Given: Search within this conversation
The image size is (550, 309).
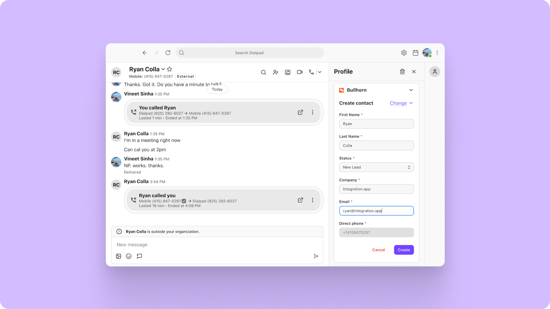Looking at the screenshot, I should [264, 72].
